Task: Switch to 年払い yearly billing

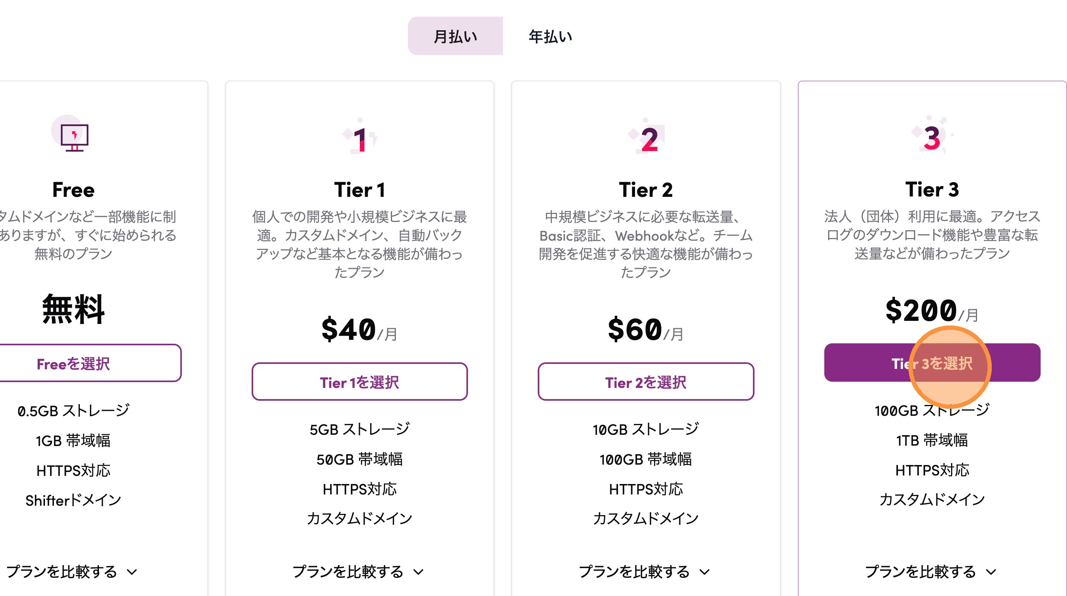Action: (550, 36)
